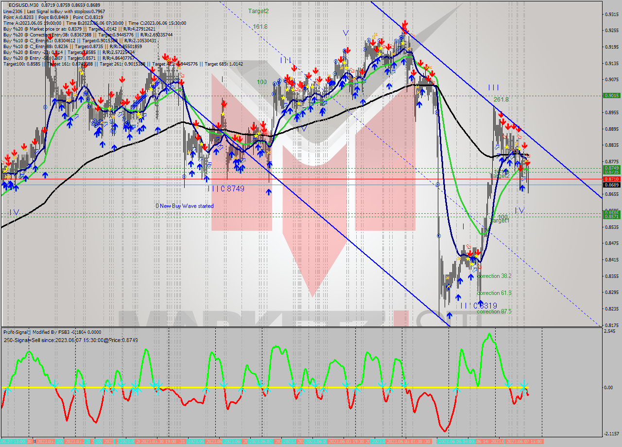622x447 pixels.
Task: Click the 0.00 level on oscillator scale
Action: pos(608,388)
